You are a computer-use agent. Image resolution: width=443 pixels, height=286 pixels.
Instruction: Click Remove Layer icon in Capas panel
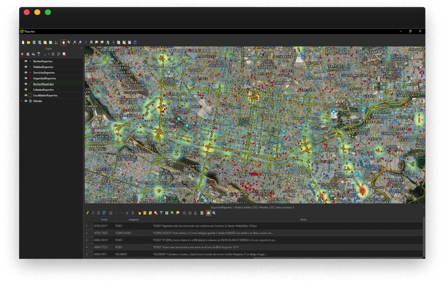click(64, 54)
